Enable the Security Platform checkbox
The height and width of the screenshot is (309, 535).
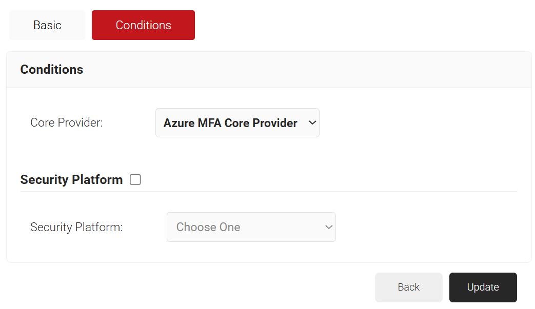point(135,180)
